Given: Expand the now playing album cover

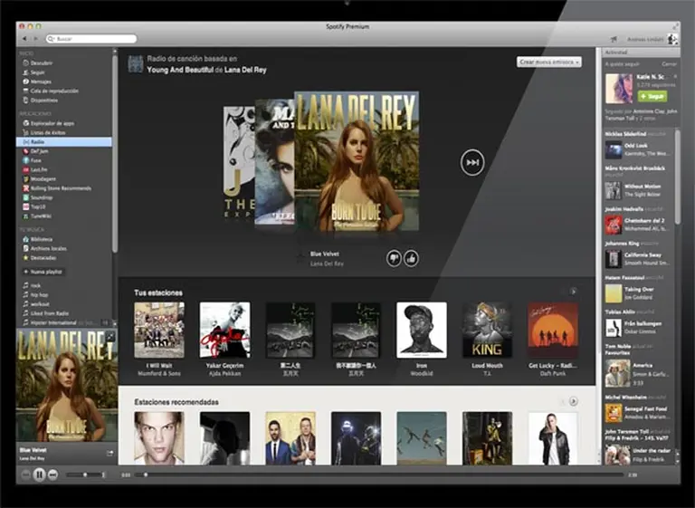Looking at the screenshot, I should (110, 336).
